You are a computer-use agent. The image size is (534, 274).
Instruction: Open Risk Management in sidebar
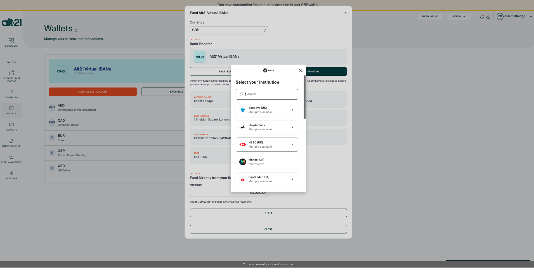pos(11,159)
